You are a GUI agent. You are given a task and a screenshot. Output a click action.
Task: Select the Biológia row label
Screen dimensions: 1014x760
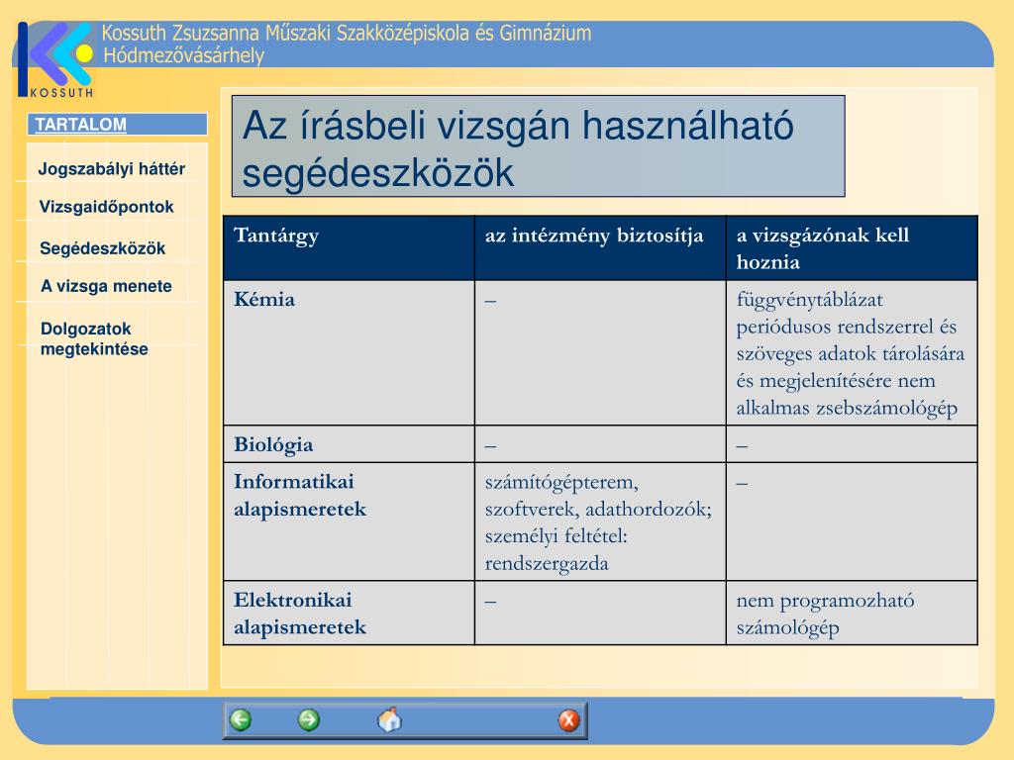tap(273, 444)
